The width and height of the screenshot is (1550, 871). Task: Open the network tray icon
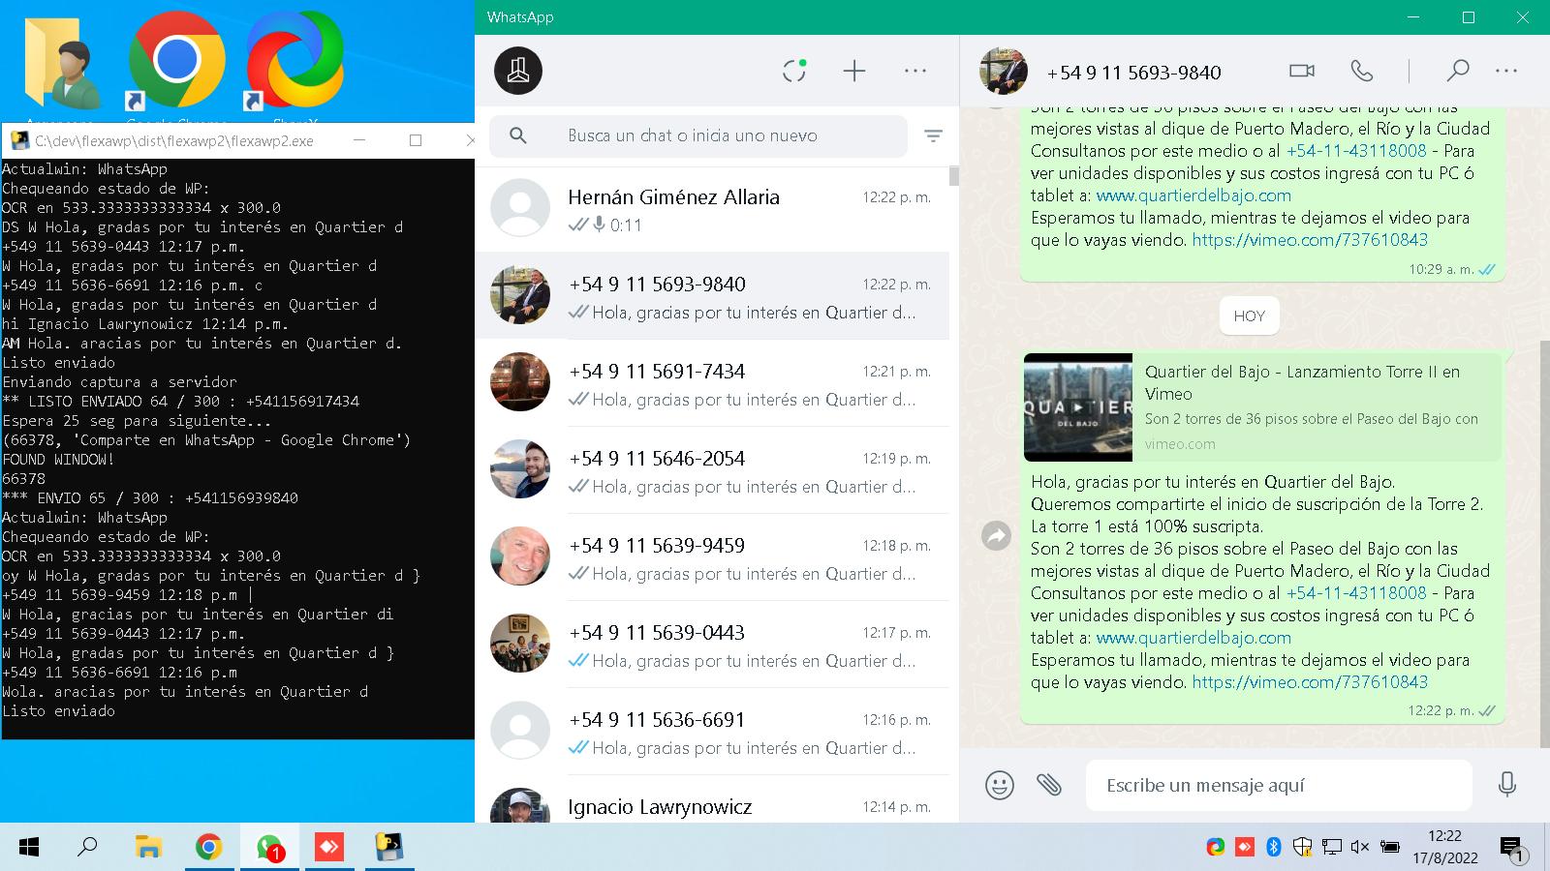pos(1332,848)
